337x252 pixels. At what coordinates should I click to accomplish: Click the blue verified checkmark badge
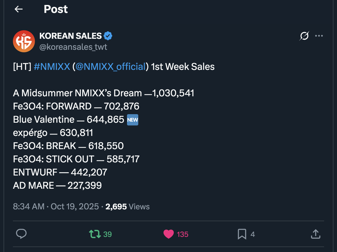(x=108, y=36)
